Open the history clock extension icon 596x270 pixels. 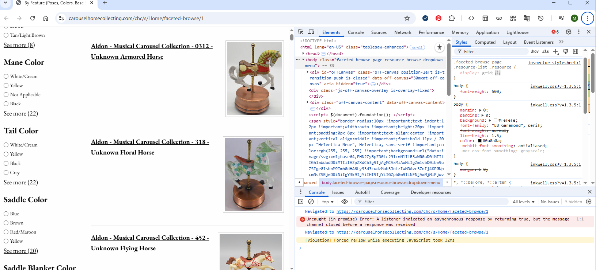541,18
